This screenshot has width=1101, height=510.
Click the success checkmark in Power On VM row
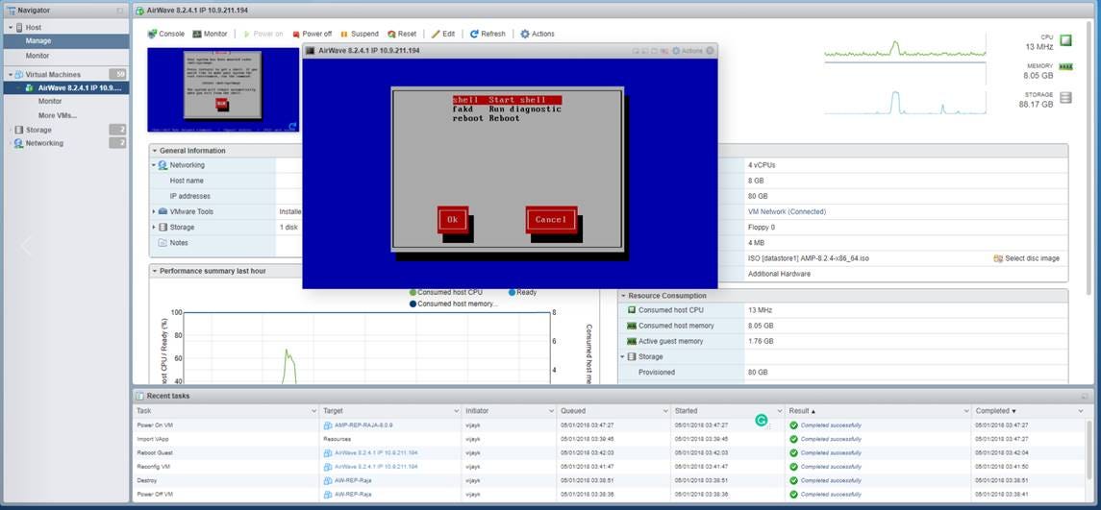[x=793, y=425]
